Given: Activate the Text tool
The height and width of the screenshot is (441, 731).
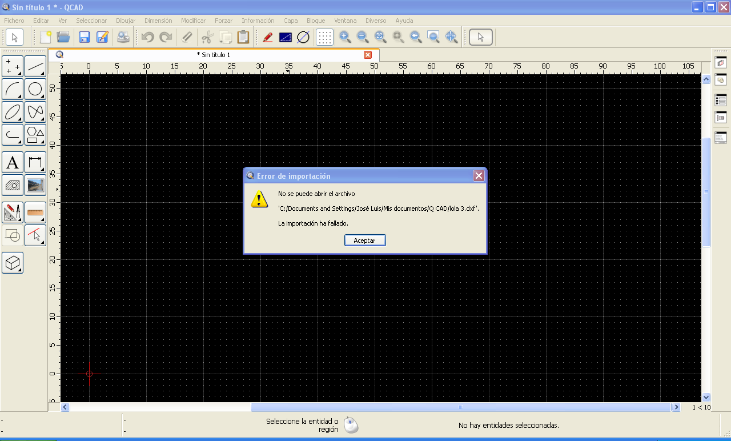Looking at the screenshot, I should tap(13, 163).
